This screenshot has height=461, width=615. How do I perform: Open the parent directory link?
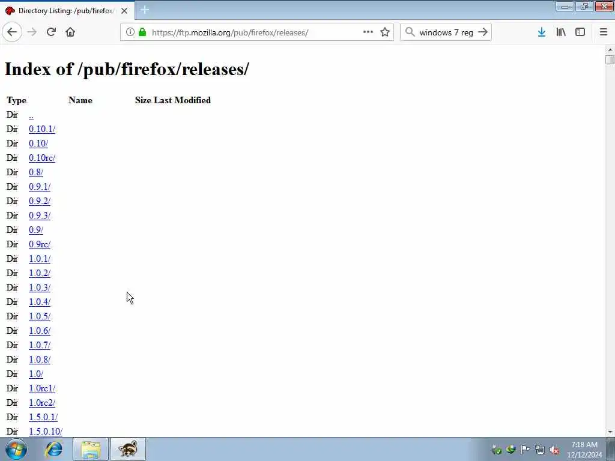click(x=31, y=115)
